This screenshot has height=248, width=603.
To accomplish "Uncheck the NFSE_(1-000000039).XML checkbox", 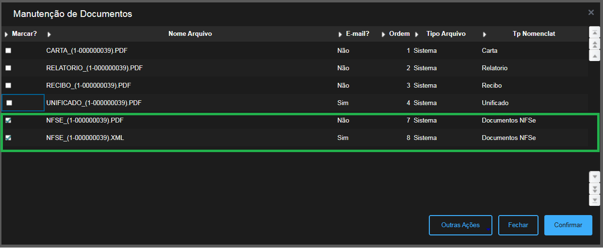I will [8, 138].
